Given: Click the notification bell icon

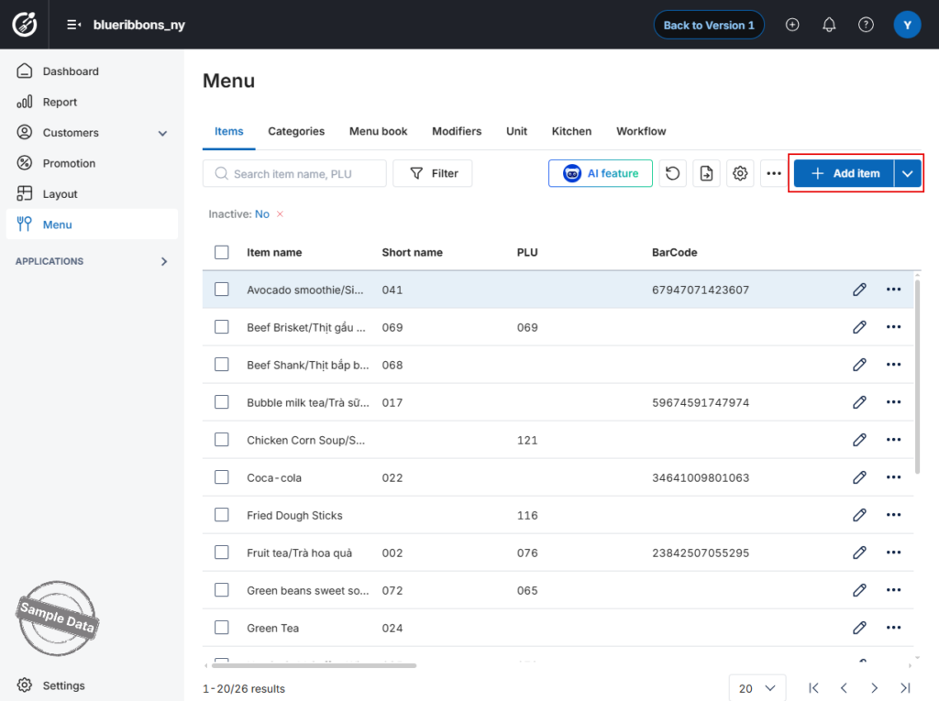Looking at the screenshot, I should tap(829, 25).
